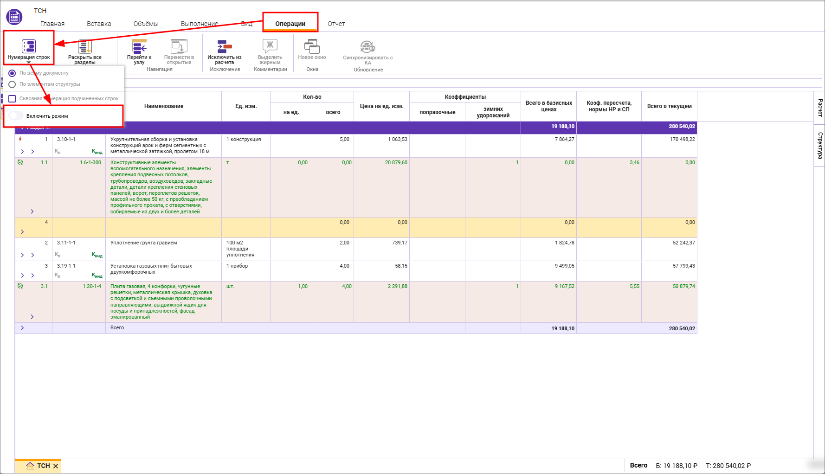Screen dimensions: 825x474
Task: Open the Структура side panel
Action: [x=820, y=146]
